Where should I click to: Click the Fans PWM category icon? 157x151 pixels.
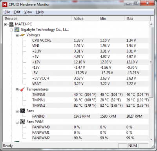(x=22, y=122)
